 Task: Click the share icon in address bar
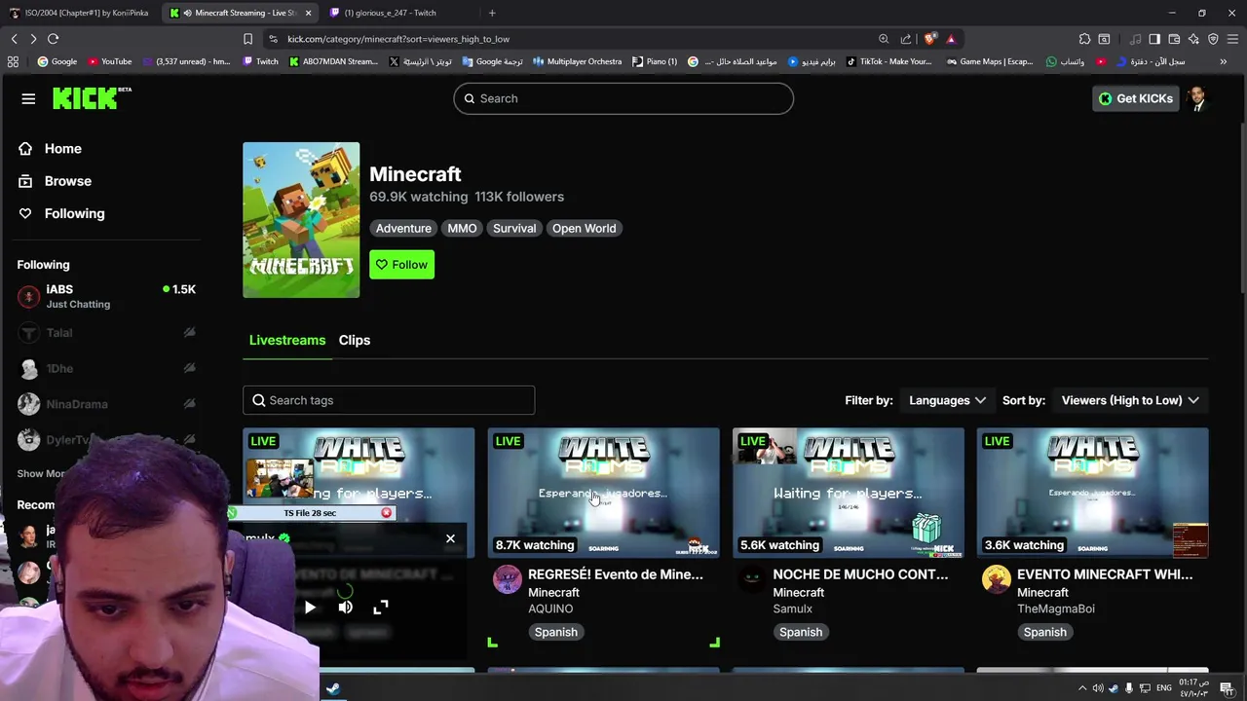click(906, 39)
